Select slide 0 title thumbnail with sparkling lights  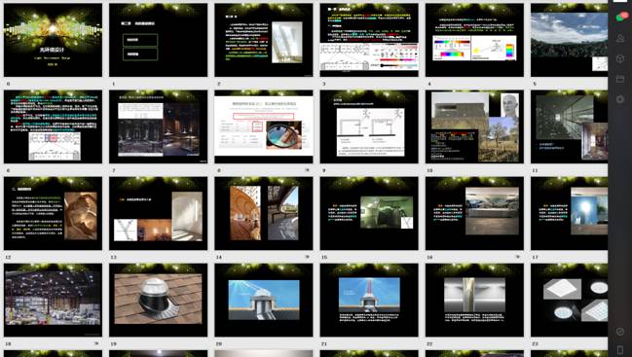pyautogui.click(x=53, y=40)
